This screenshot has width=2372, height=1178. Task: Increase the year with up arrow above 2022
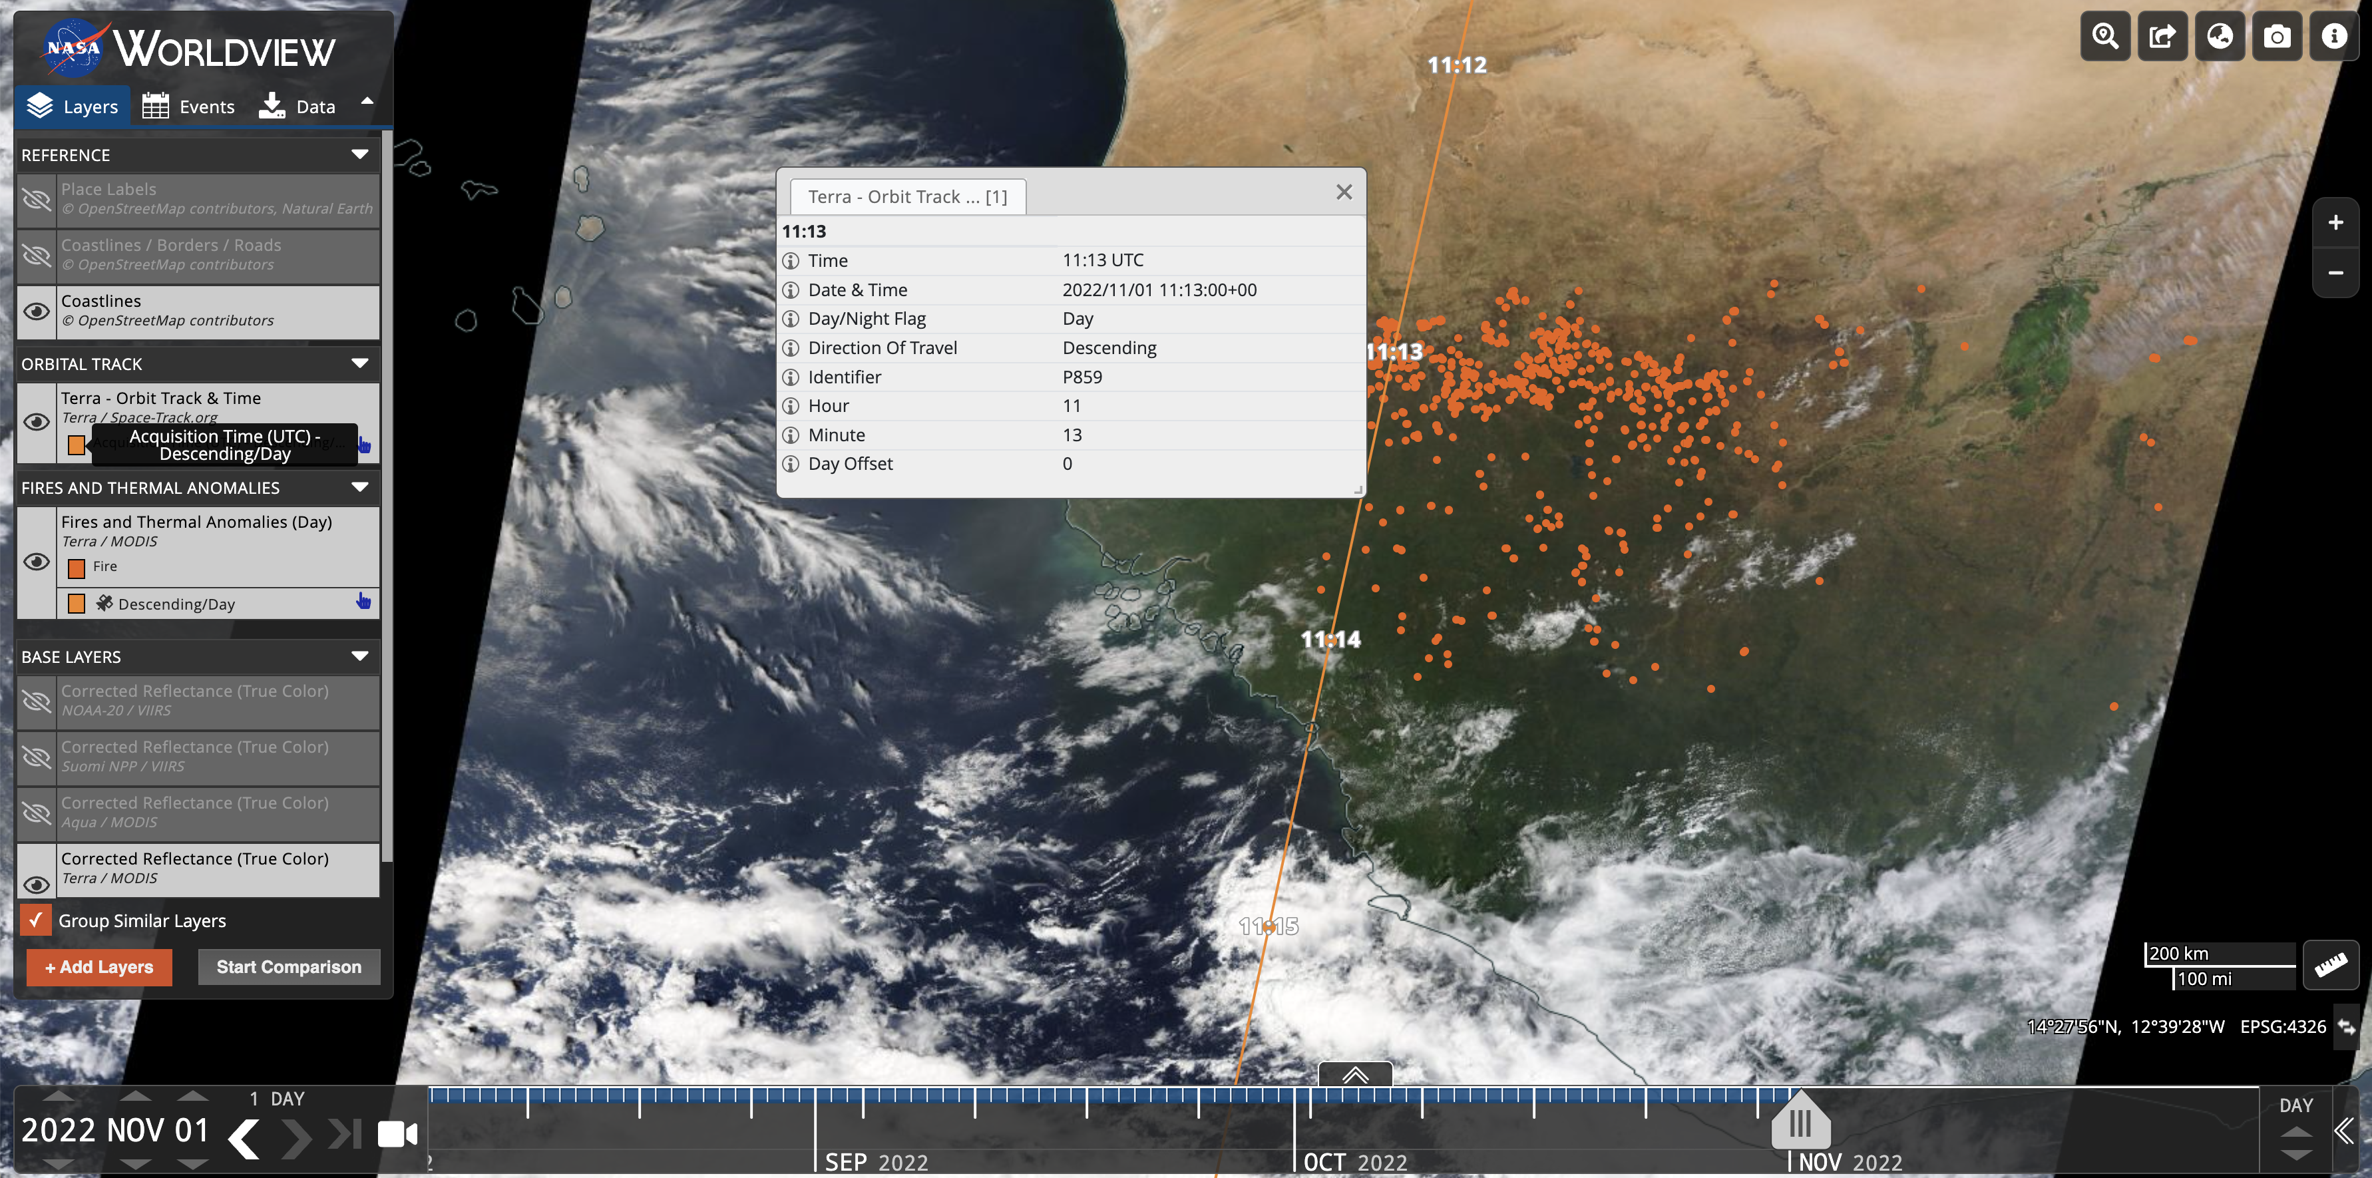(59, 1097)
